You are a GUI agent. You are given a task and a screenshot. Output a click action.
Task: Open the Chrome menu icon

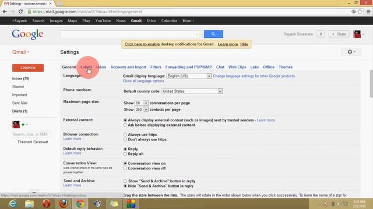coord(368,12)
